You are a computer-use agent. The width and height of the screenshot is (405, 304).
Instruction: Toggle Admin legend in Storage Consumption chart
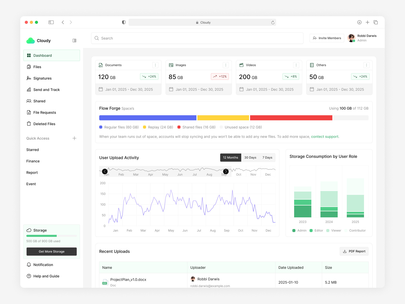[x=299, y=230]
